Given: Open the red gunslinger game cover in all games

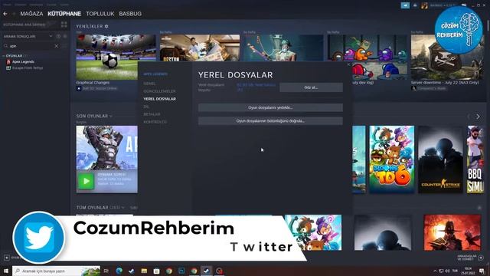Looking at the screenshot, I should pyautogui.click(x=452, y=232).
